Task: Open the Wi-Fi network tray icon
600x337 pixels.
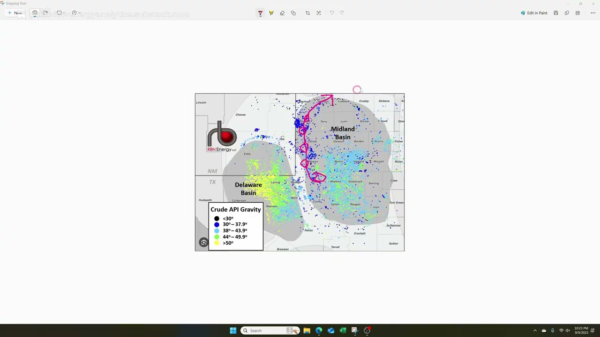Action: 561,330
